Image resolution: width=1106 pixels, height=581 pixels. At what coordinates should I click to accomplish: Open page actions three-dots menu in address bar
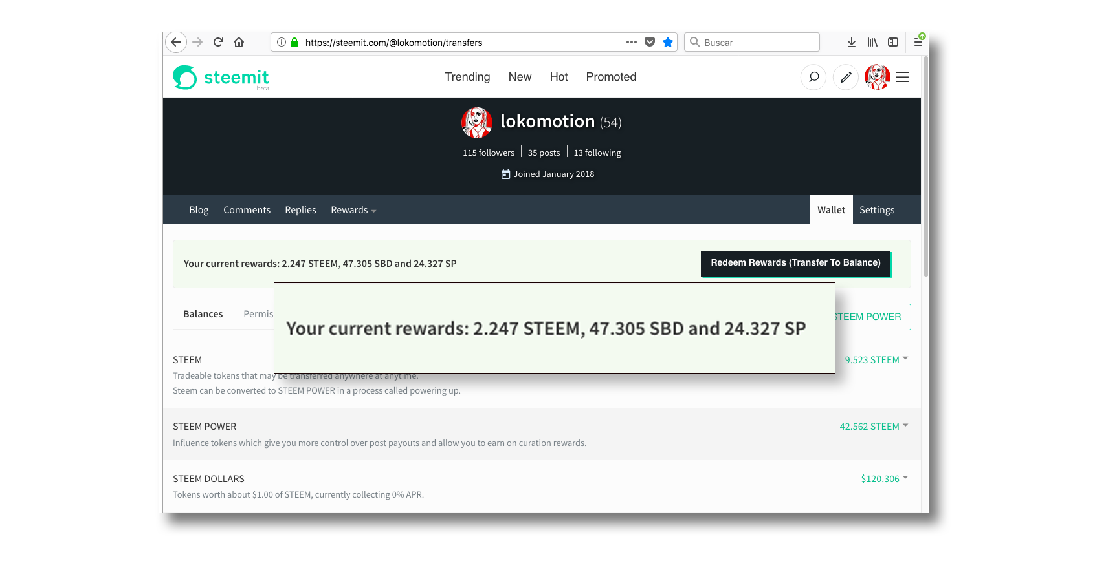(x=632, y=42)
